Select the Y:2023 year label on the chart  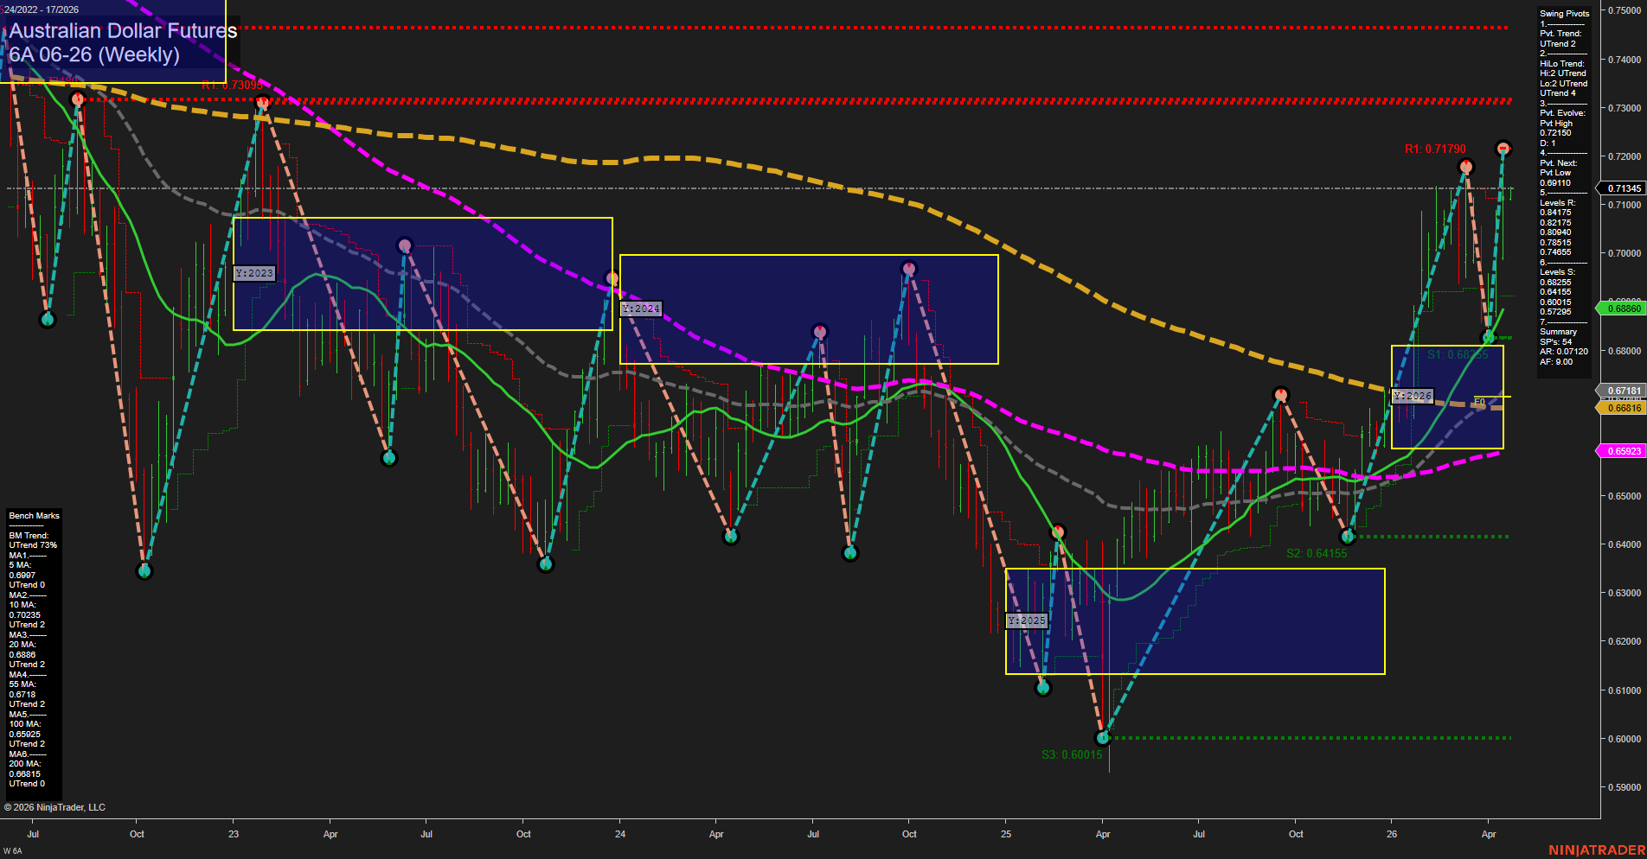click(254, 272)
